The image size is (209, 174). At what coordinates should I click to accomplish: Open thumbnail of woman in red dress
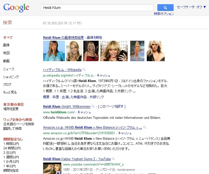tap(91, 51)
